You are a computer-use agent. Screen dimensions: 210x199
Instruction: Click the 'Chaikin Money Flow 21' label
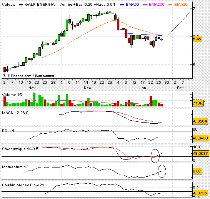tap(23, 185)
